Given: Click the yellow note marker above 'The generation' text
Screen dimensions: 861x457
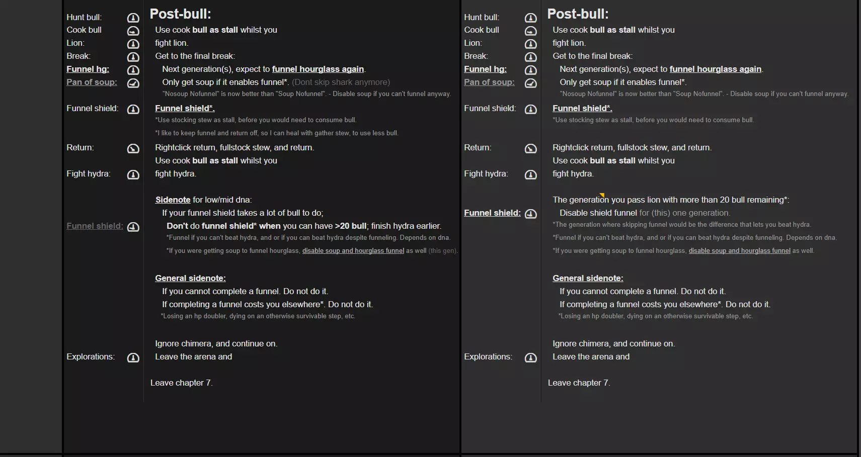Looking at the screenshot, I should (x=602, y=195).
